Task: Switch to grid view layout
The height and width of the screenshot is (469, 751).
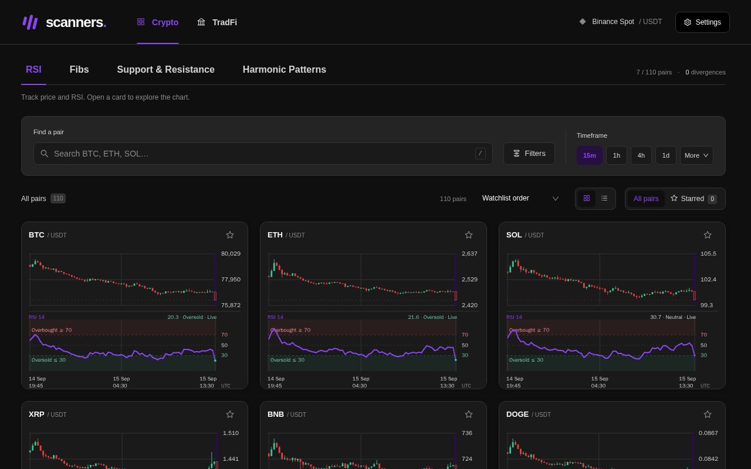Action: click(x=587, y=199)
